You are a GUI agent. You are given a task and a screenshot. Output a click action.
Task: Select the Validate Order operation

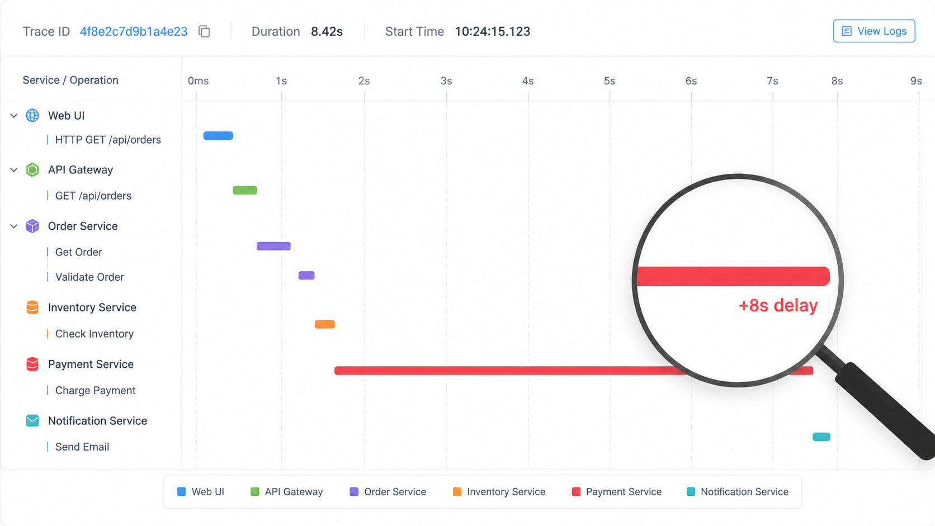click(89, 277)
